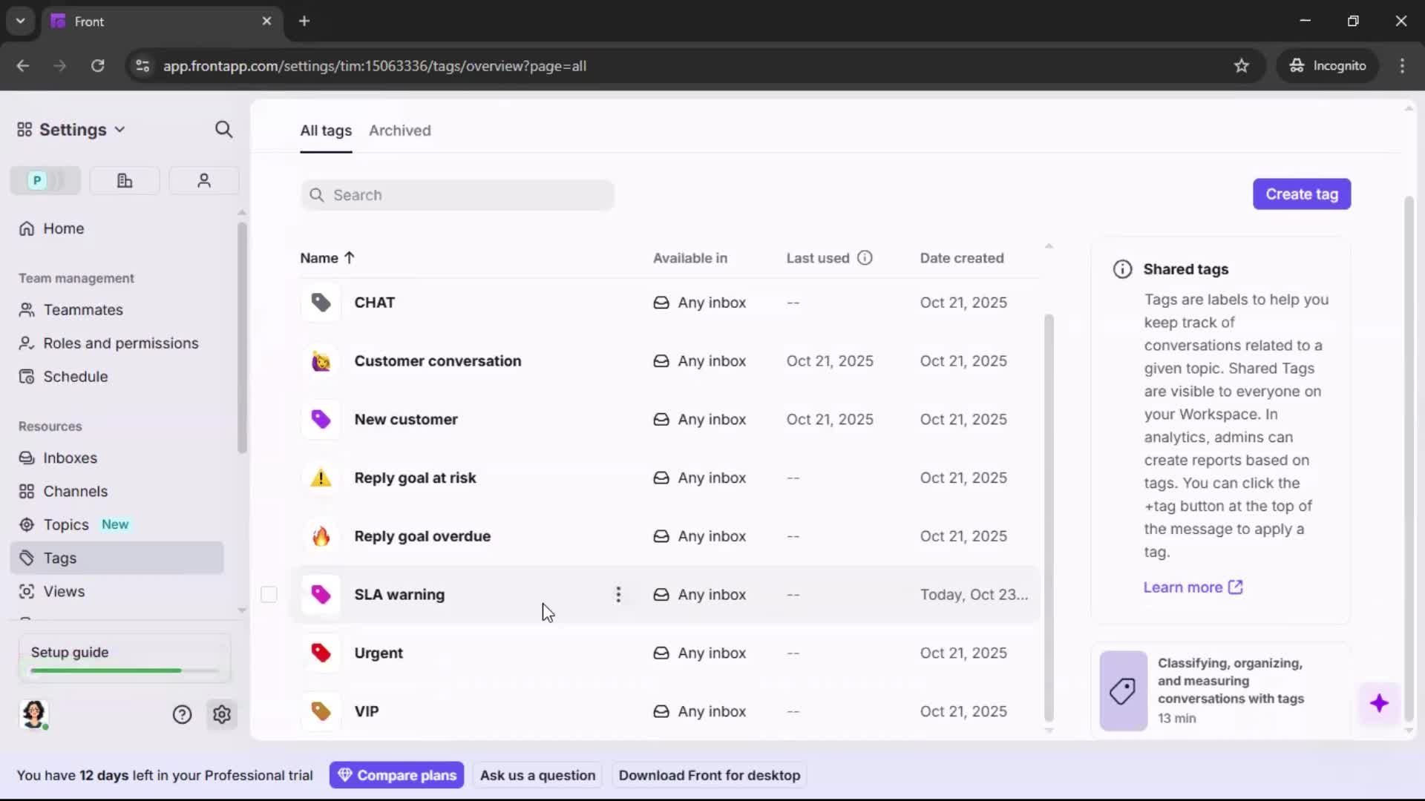Image resolution: width=1425 pixels, height=801 pixels.
Task: Click the flame icon on Reply goal overdue
Action: coord(320,536)
